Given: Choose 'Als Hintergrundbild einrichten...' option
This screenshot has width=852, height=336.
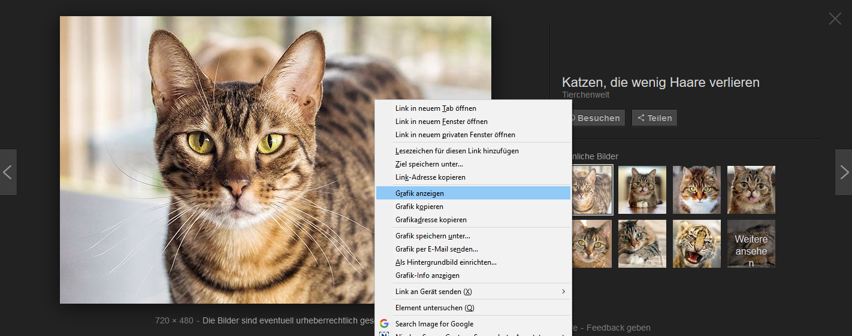Looking at the screenshot, I should pos(446,262).
